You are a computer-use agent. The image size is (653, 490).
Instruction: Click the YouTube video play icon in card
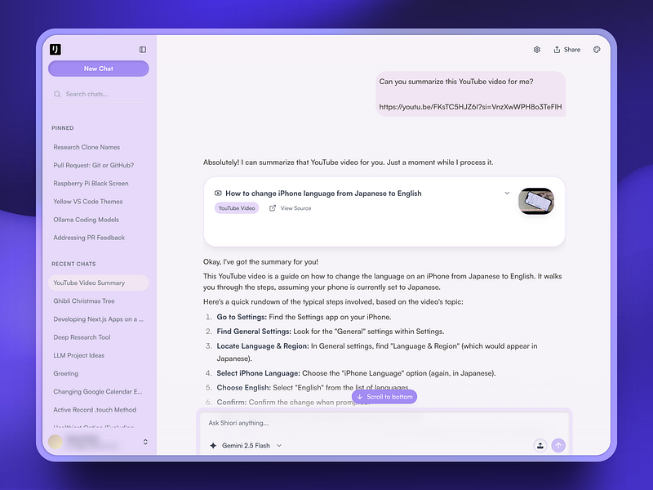pyautogui.click(x=218, y=193)
